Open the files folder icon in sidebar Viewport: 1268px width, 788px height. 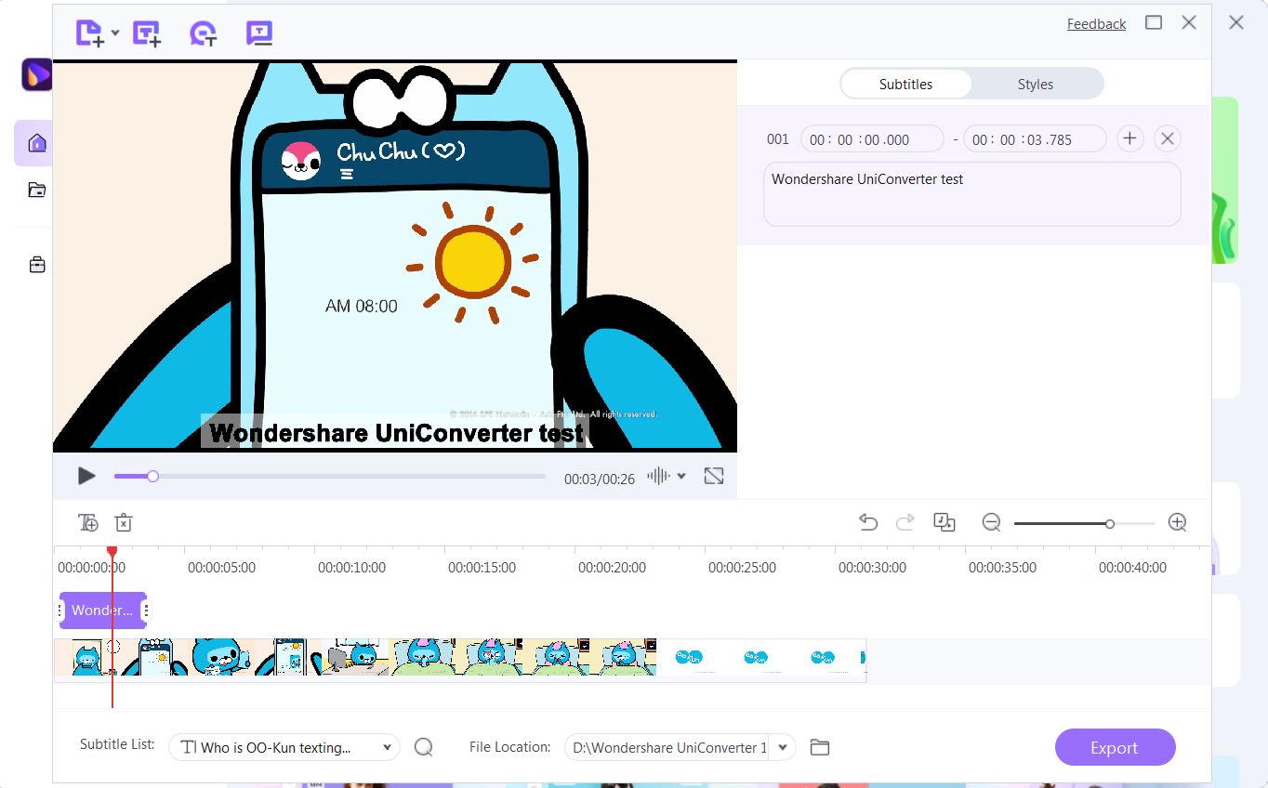37,190
